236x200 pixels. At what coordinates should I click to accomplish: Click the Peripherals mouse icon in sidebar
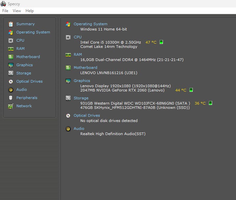pyautogui.click(x=11, y=98)
